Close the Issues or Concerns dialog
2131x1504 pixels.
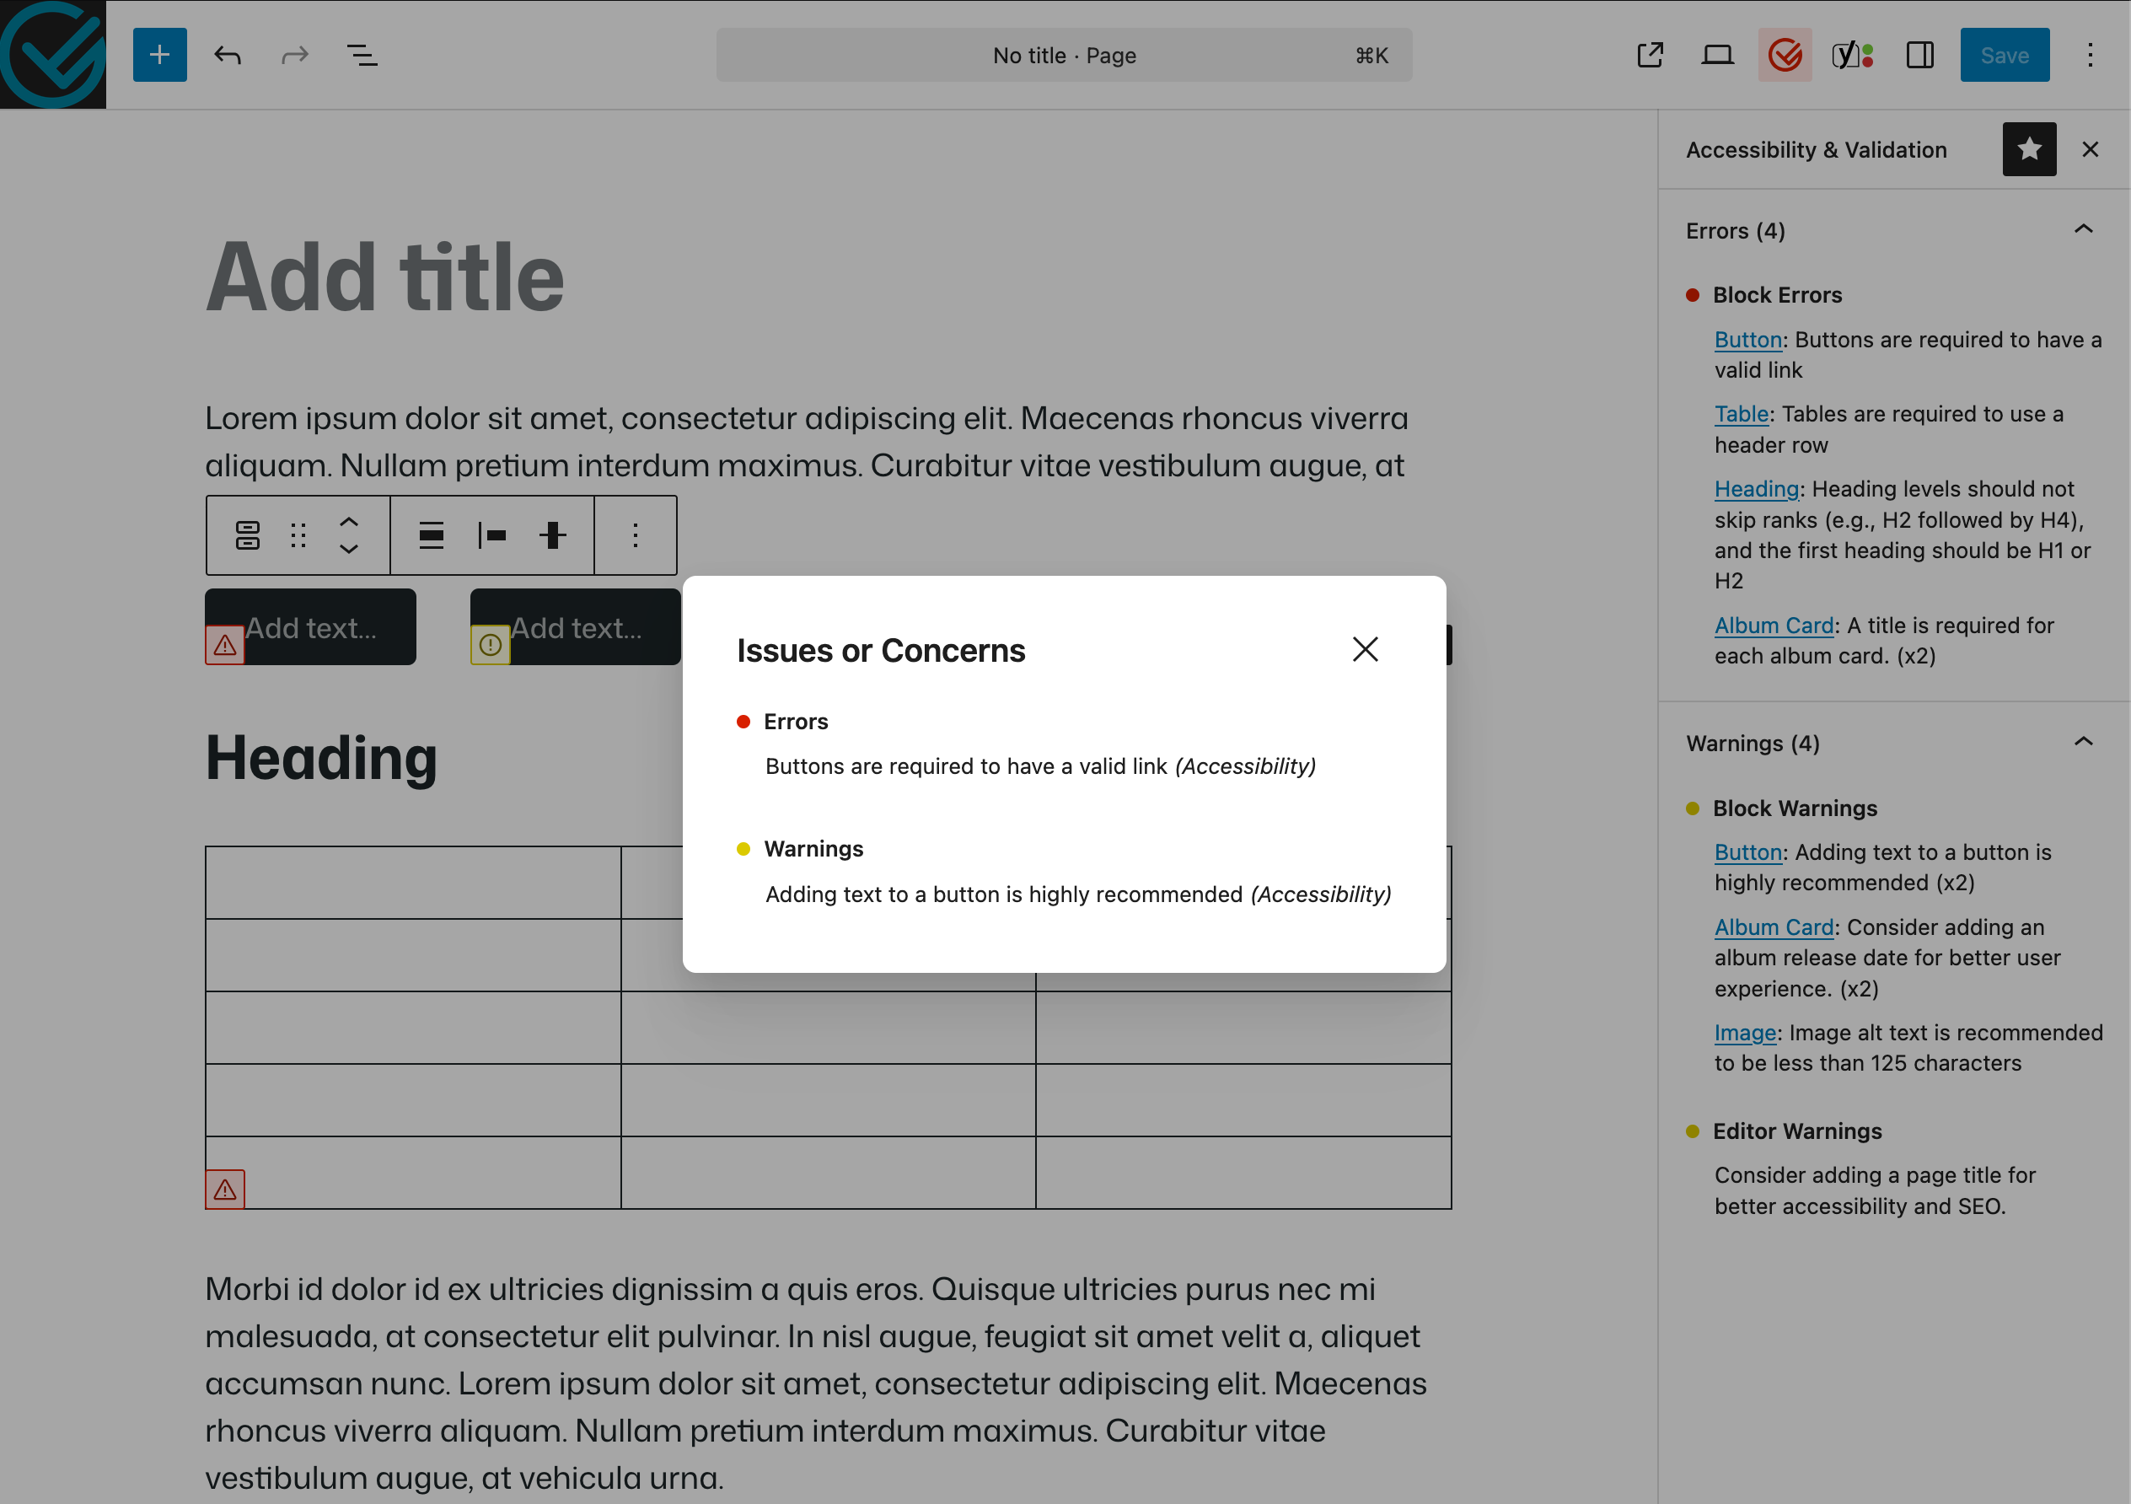point(1365,649)
